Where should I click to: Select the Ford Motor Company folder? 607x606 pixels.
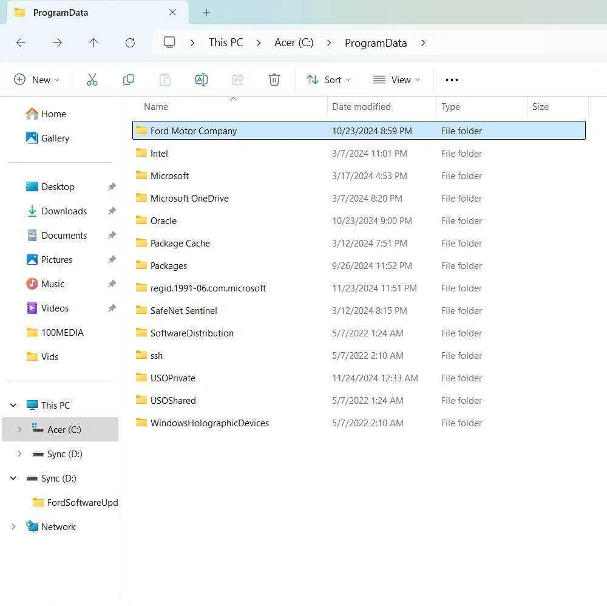[359, 131]
